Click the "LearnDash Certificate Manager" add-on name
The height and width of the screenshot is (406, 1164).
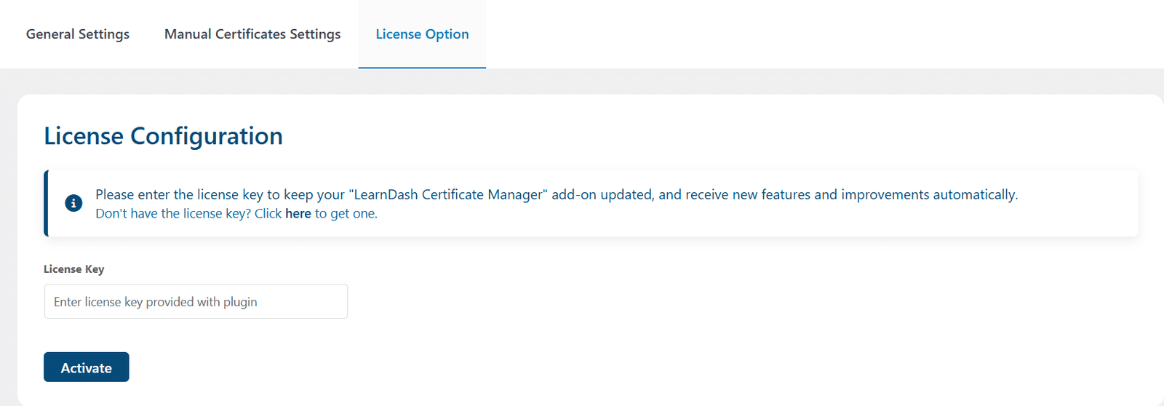pos(448,194)
